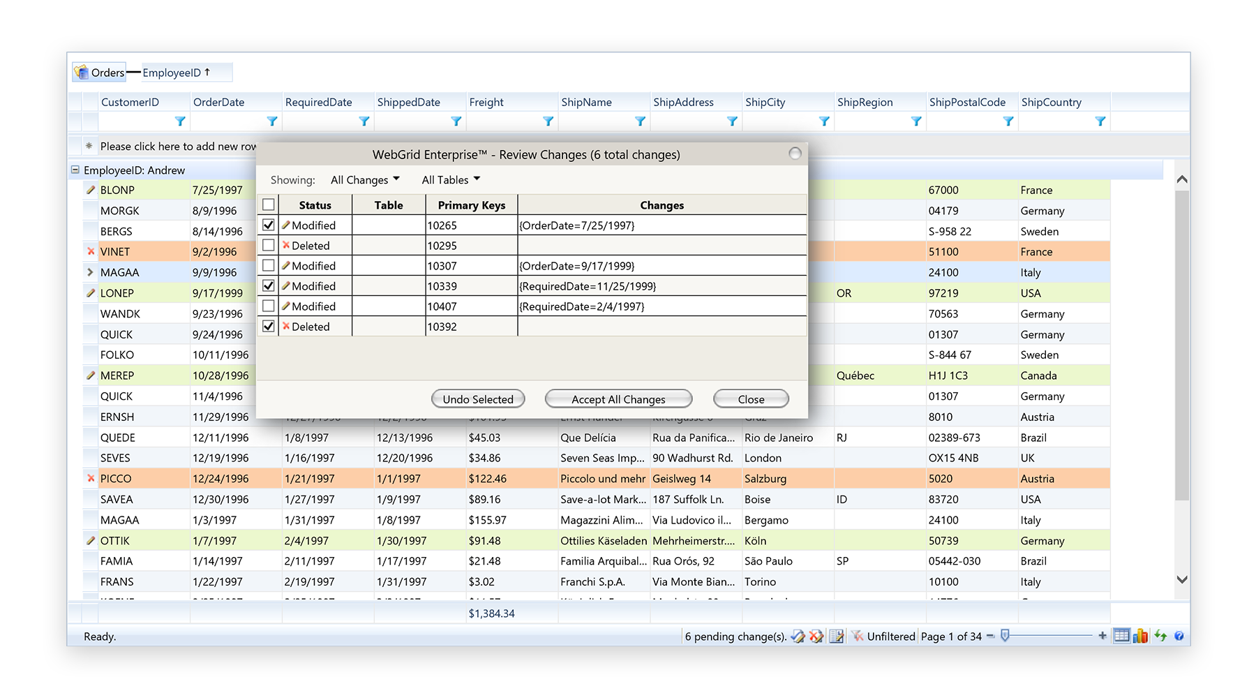Switch to the chart view icon
The height and width of the screenshot is (698, 1256).
[x=1140, y=636]
